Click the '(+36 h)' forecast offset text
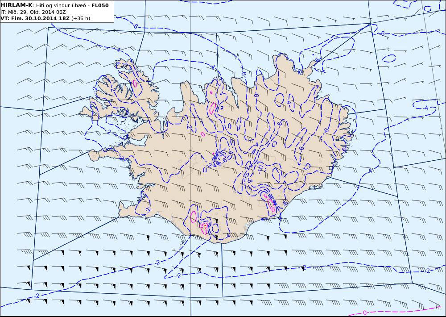 coord(80,18)
